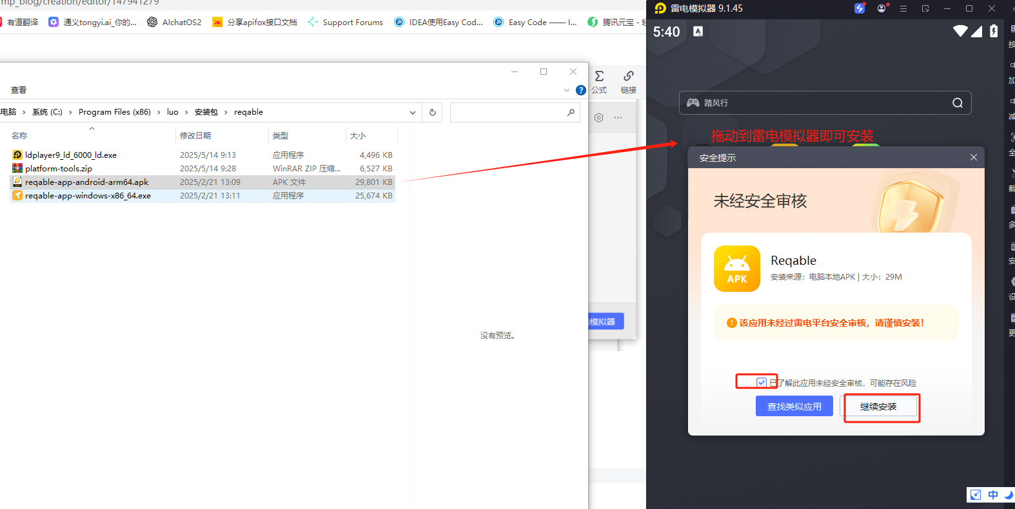This screenshot has width=1015, height=509.
Task: Click the mini-window mode icon in LDPlayer
Action: [925, 8]
